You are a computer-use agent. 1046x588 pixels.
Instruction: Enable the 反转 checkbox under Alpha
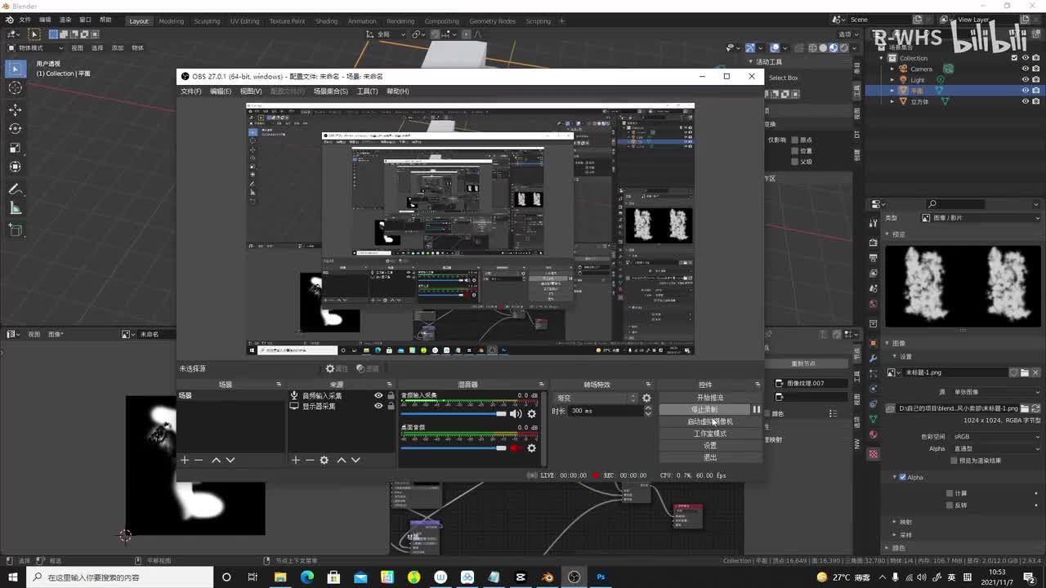pyautogui.click(x=950, y=505)
